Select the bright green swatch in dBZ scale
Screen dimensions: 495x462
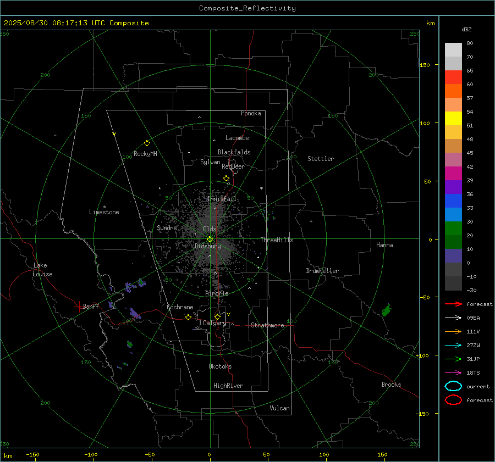coord(453,229)
